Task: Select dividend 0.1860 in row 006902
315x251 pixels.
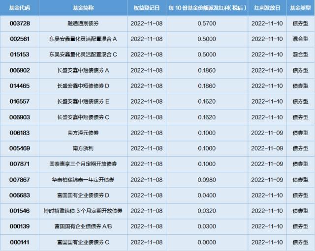Action: coord(207,70)
